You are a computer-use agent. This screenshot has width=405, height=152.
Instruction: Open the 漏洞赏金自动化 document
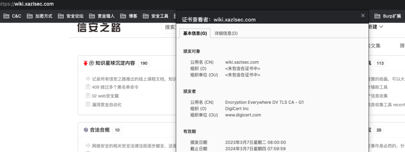[106, 105]
